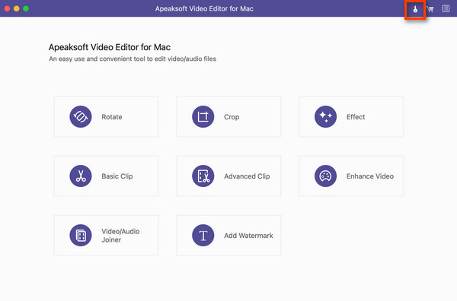Click the Add Watermark T icon
Screen dimensions: 457x301
point(203,236)
